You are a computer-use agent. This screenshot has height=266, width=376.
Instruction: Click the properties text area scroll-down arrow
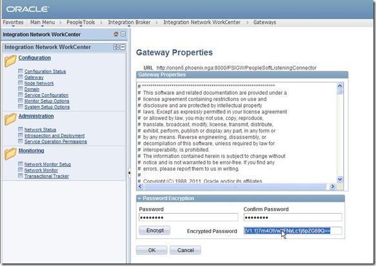[x=340, y=179]
